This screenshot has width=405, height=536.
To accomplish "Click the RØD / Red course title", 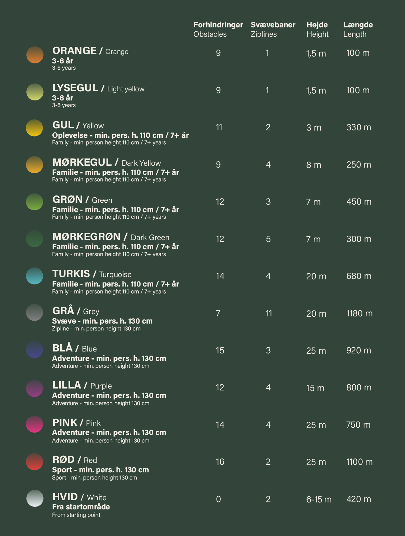I will 75,460.
